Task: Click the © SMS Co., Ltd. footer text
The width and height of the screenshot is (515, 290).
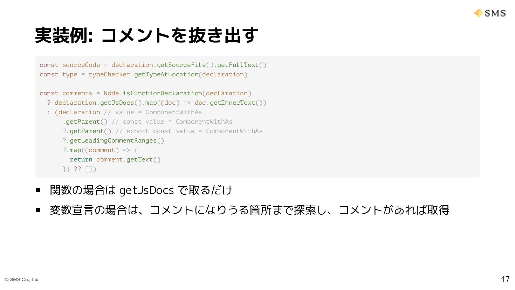Action: click(x=22, y=279)
